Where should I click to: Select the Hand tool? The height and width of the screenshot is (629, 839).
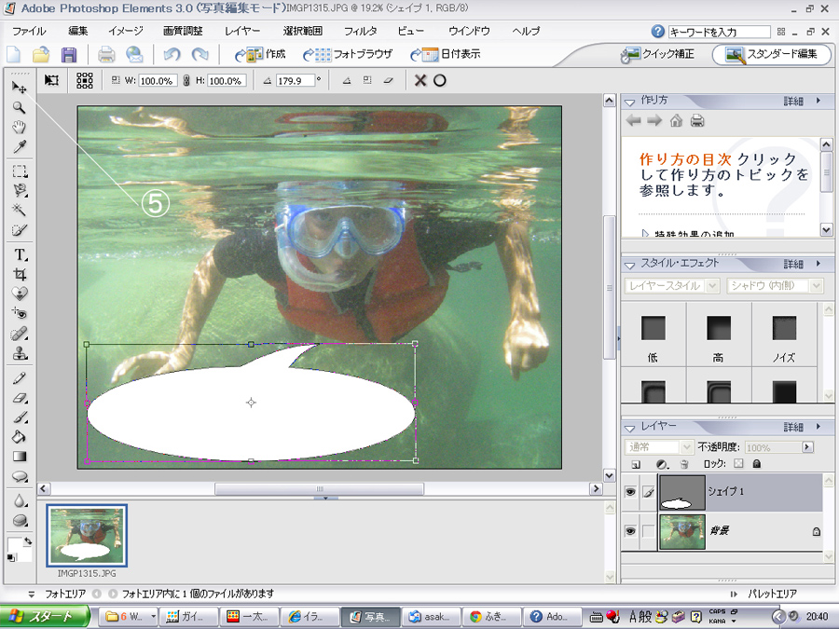(19, 128)
